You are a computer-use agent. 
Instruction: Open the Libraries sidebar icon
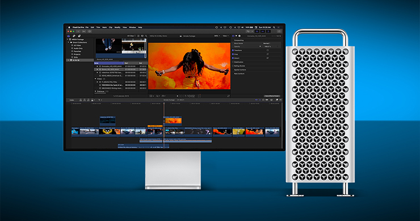coord(69,36)
